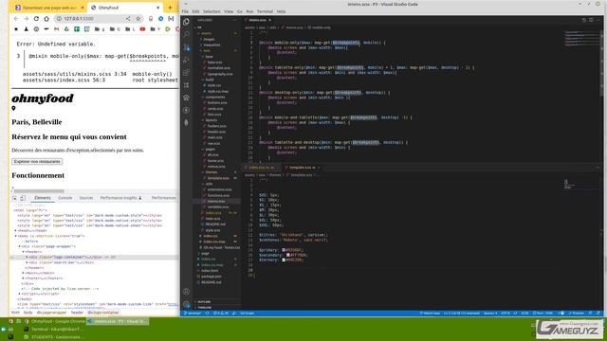Open Run and Debug view in activity bar
The image size is (607, 341).
coord(186,61)
